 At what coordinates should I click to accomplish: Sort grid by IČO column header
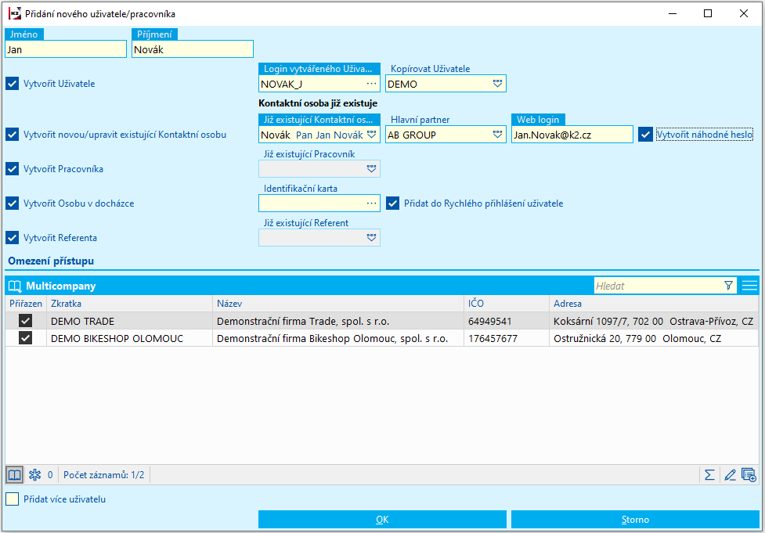click(507, 304)
